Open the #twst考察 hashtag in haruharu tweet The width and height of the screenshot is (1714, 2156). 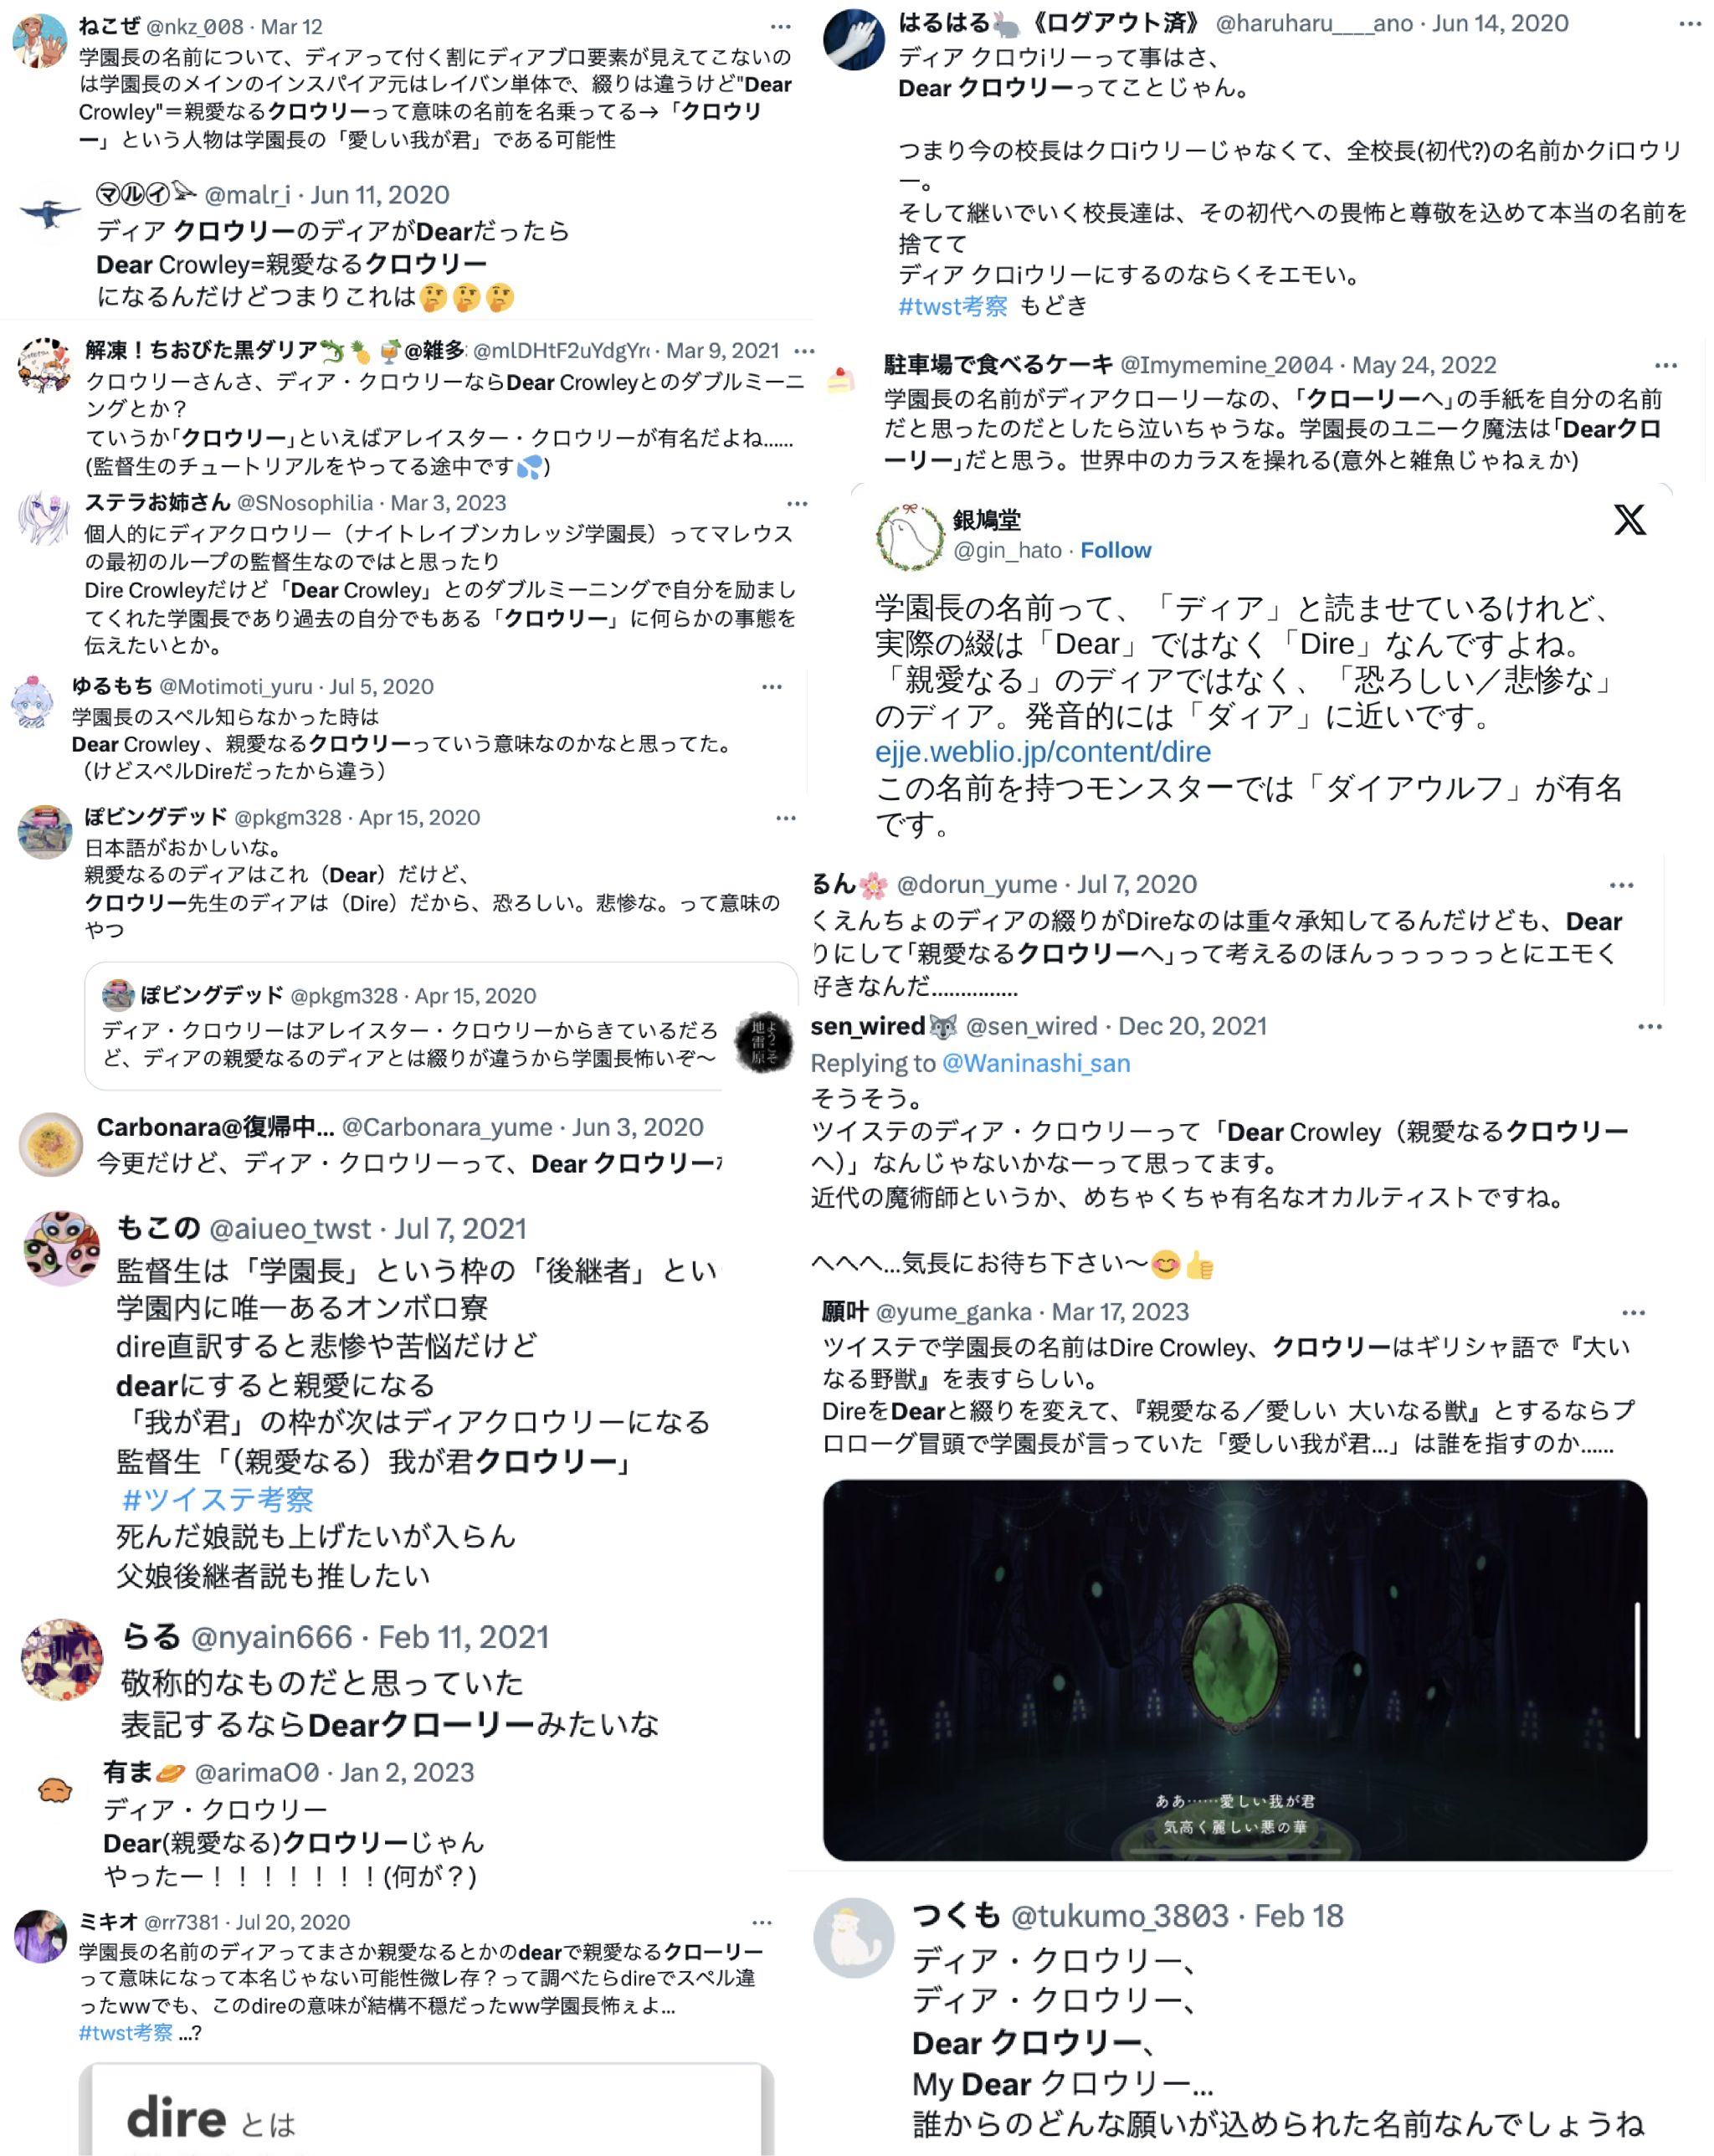click(x=952, y=306)
